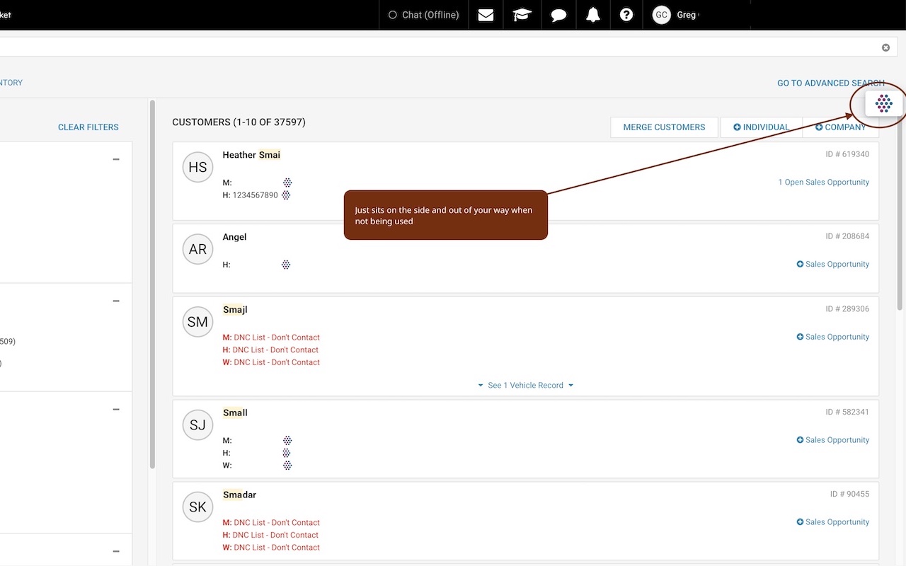Open the speech bubble chat icon

pyautogui.click(x=558, y=15)
